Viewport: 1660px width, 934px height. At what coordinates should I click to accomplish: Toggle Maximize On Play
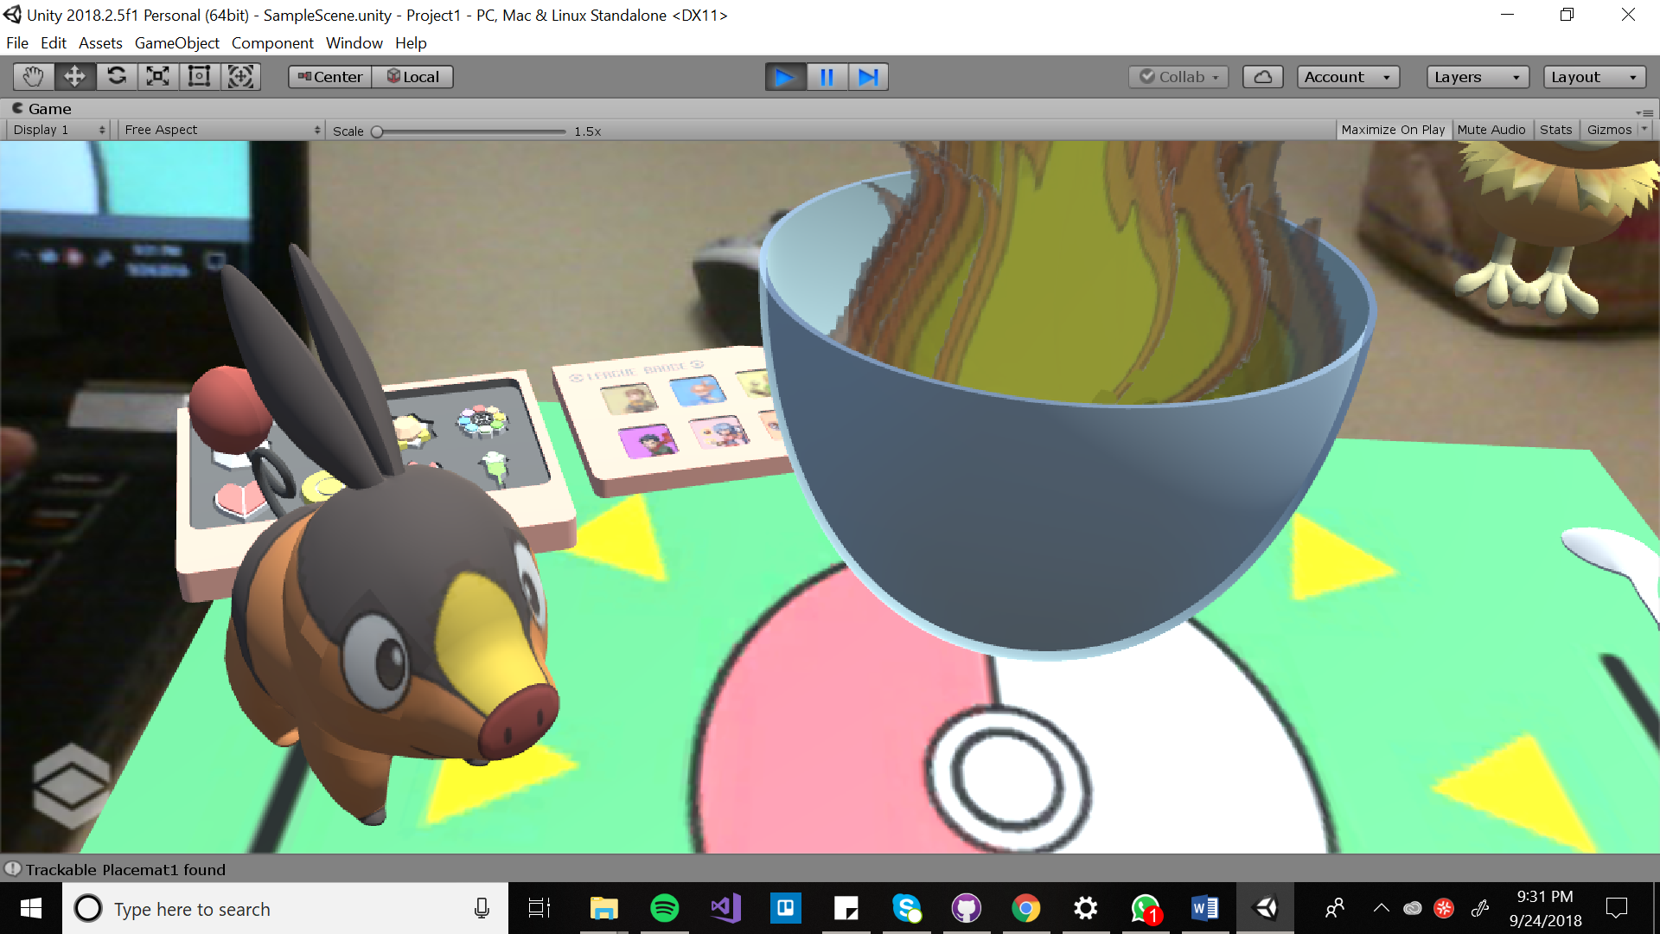pyautogui.click(x=1393, y=130)
